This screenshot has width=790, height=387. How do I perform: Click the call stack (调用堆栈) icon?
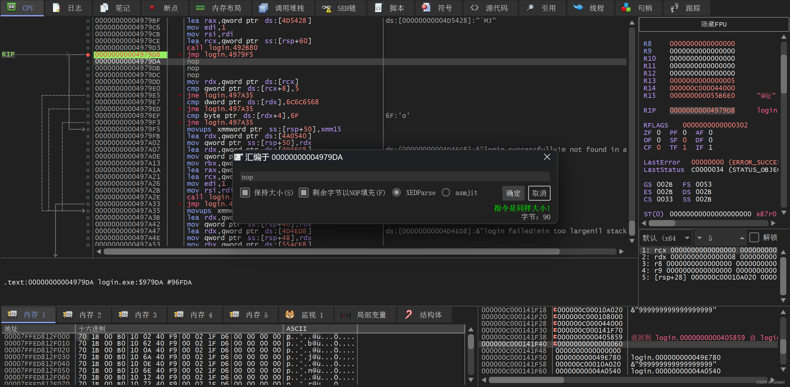[x=263, y=8]
